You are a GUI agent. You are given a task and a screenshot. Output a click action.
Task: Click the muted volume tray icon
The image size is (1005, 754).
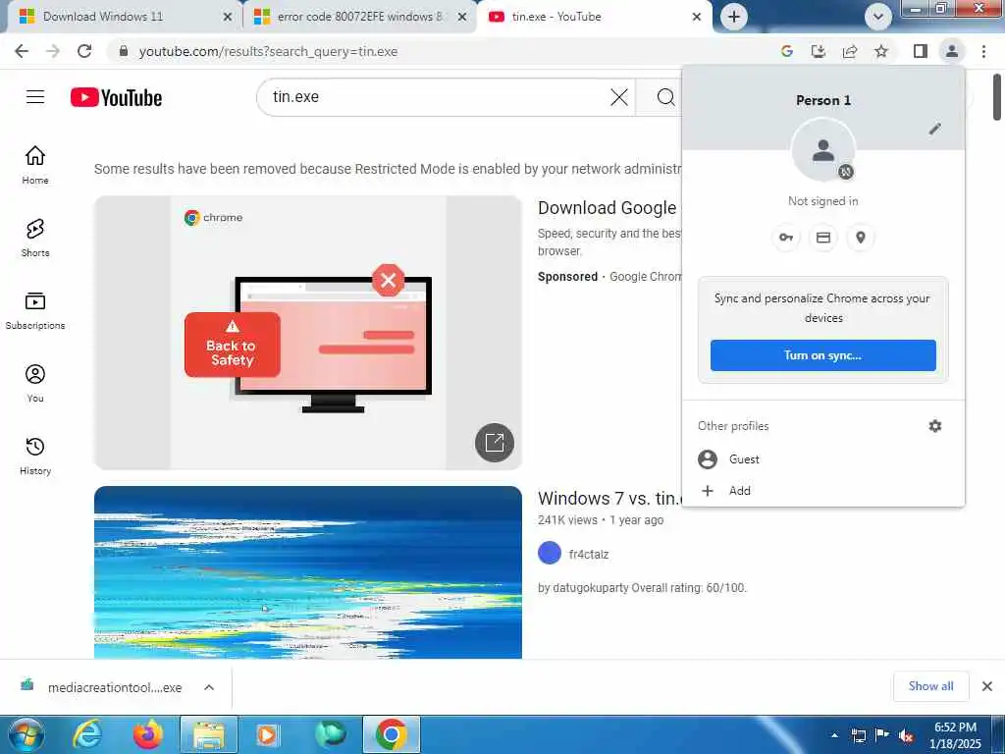coord(906,736)
